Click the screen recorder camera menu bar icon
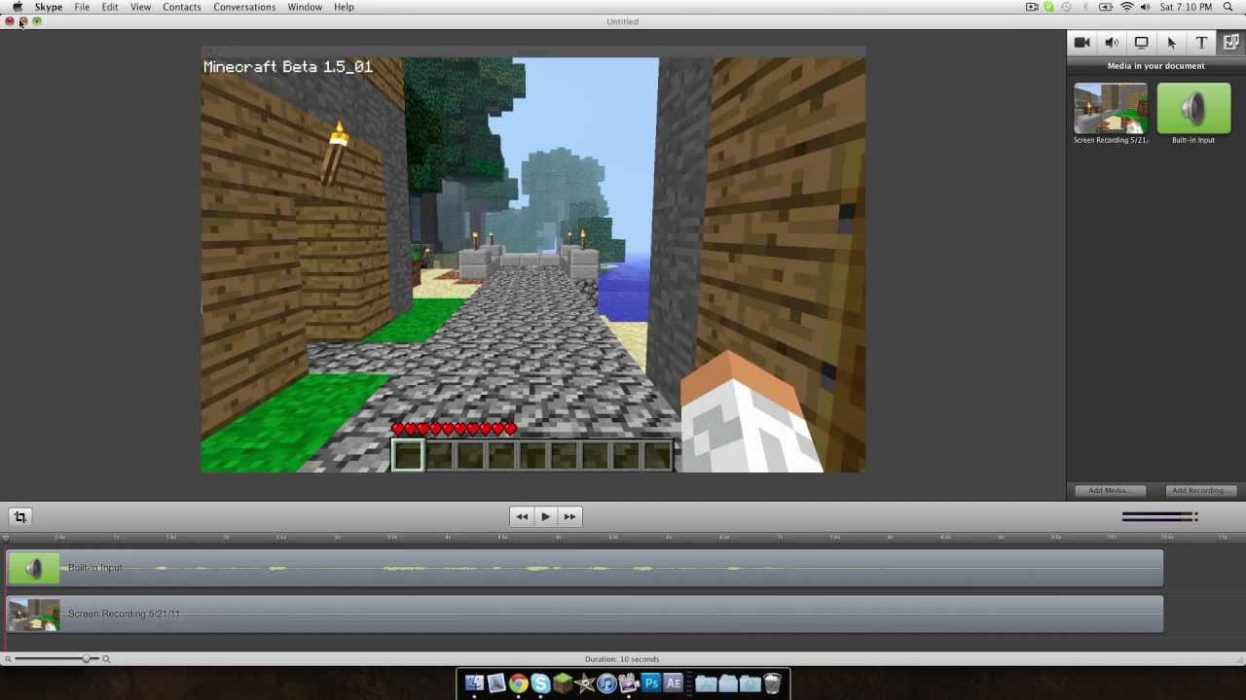 [x=1032, y=7]
